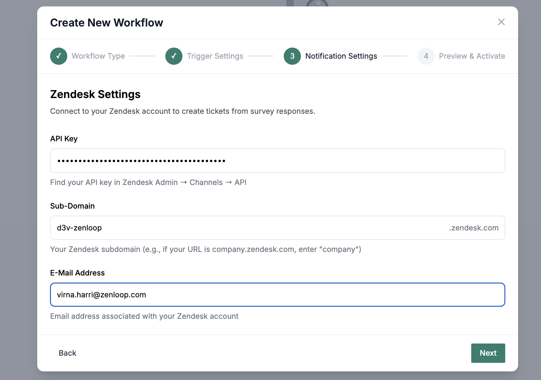Screen dimensions: 541x380
Task: Select the Notification Settings step label
Action: pos(341,56)
